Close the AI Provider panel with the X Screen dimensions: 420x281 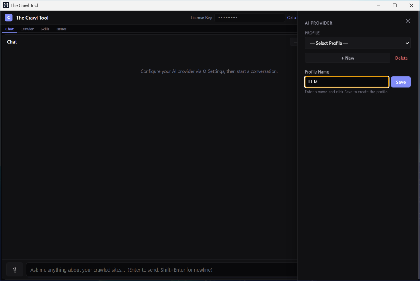408,21
